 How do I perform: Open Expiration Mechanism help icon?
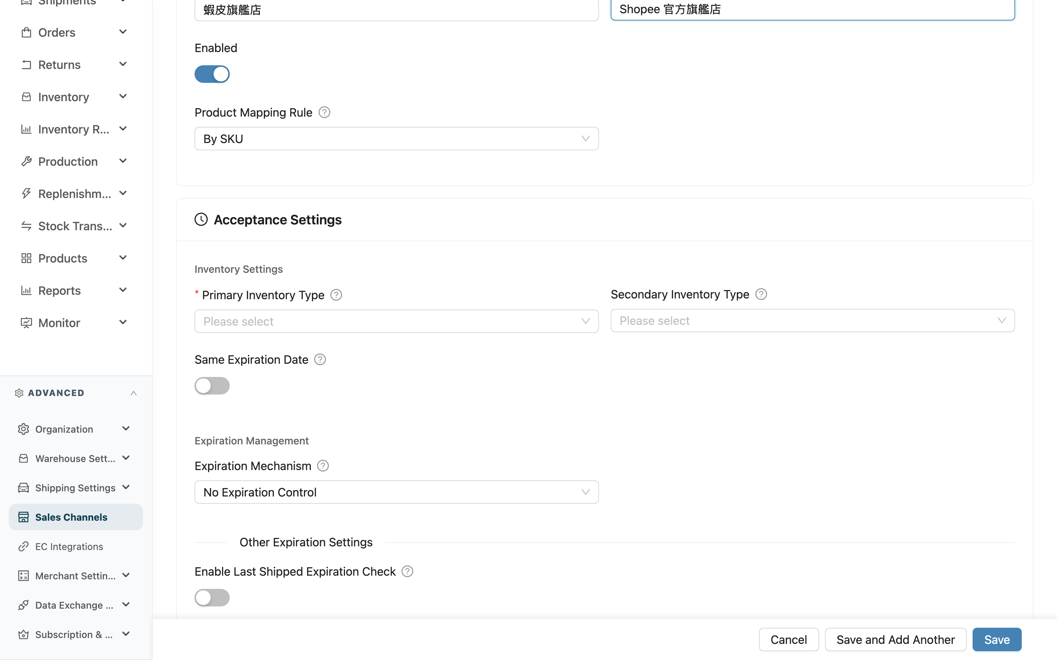click(x=323, y=466)
